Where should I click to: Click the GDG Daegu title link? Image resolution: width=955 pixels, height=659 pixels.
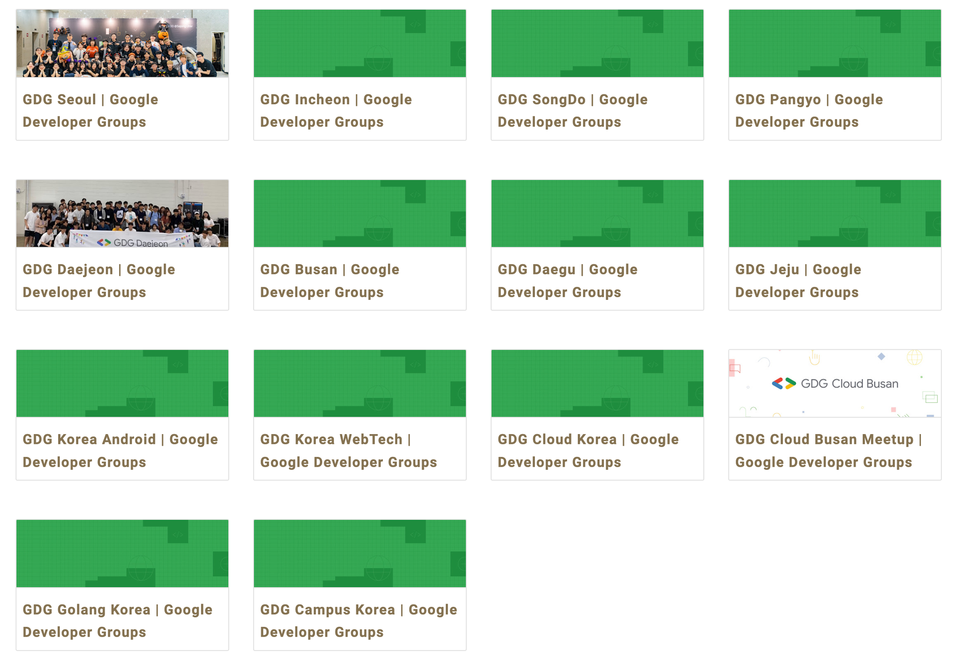[x=567, y=281]
